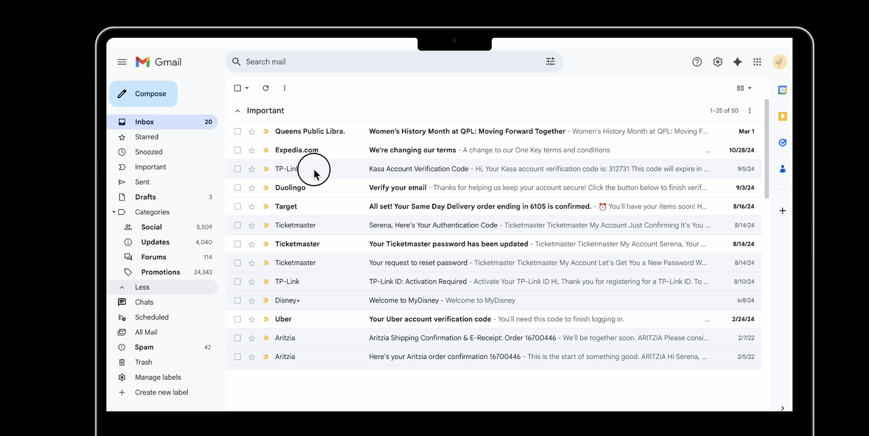Screen dimensions: 869x436
Task: Toggle importance marker on Target email
Action: pos(266,207)
